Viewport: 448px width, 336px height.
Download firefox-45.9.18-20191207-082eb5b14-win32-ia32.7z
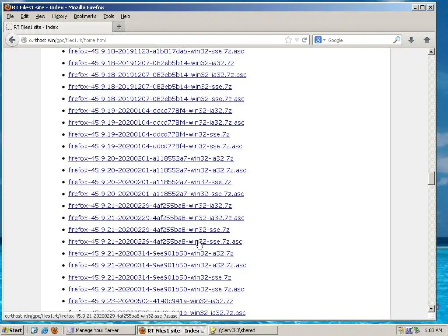151,63
